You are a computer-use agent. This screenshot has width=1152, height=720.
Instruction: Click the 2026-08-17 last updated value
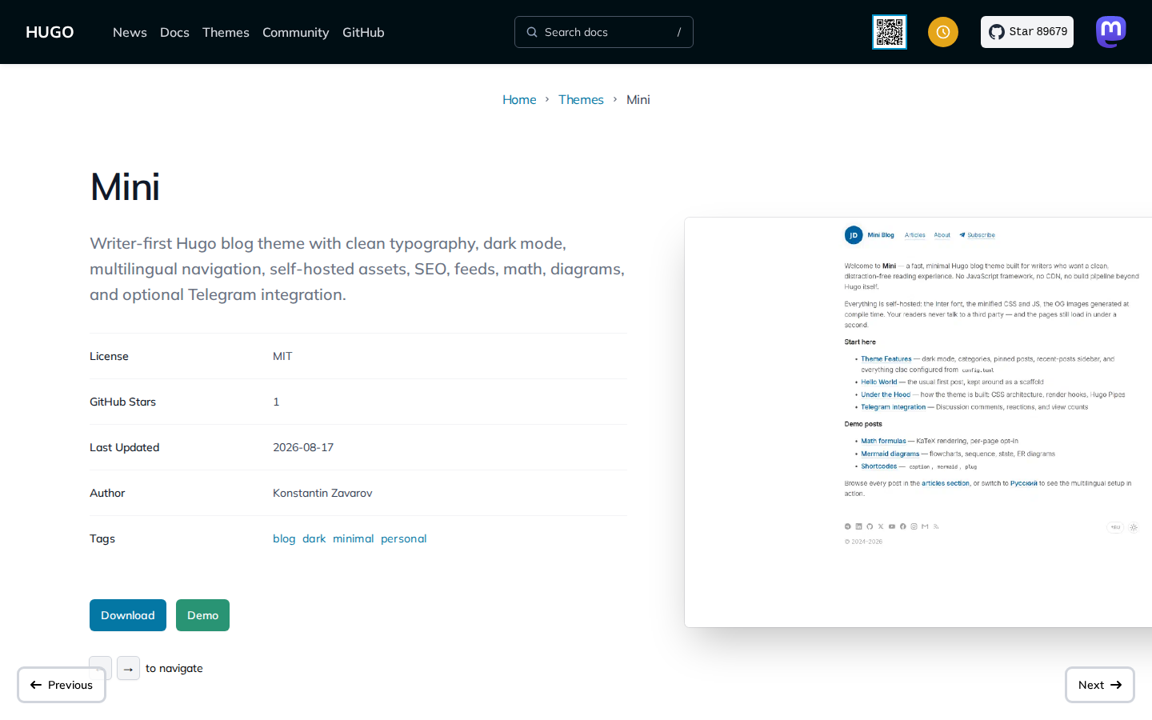point(303,447)
